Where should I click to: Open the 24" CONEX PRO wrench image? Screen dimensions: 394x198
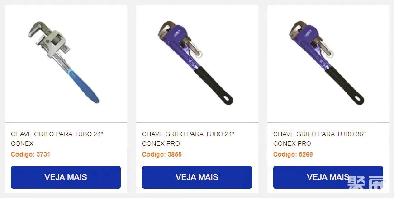(x=195, y=63)
